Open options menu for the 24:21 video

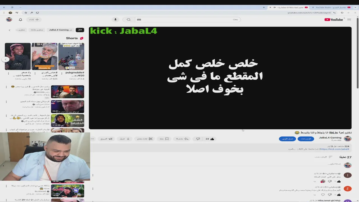(x=6, y=102)
